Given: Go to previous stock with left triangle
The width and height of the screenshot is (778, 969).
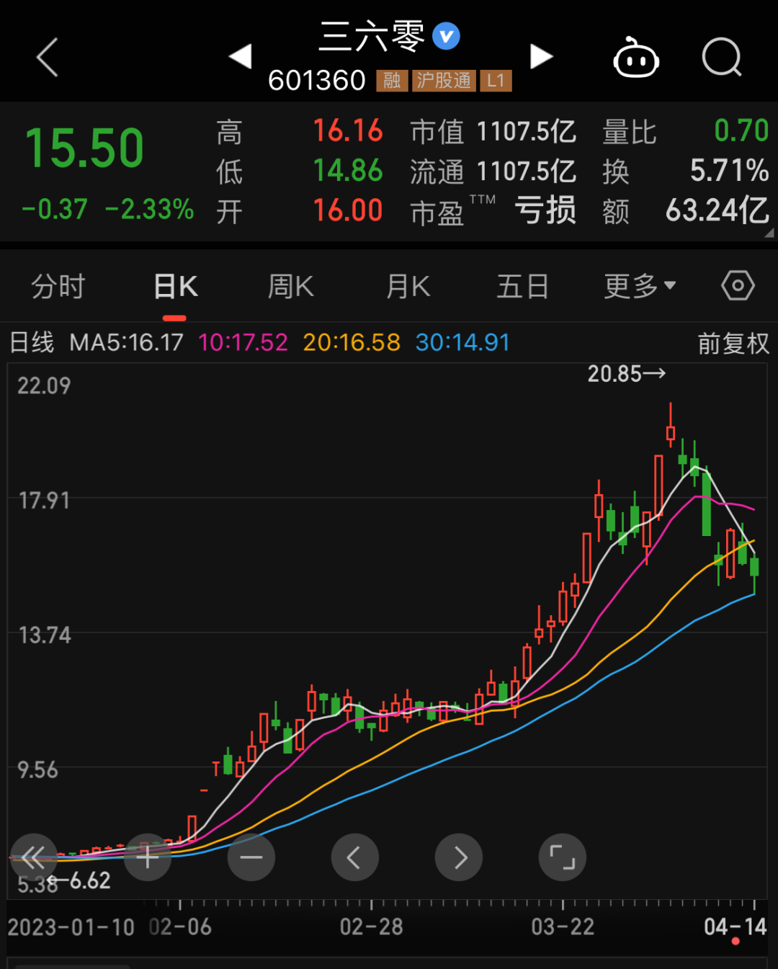Looking at the screenshot, I should (241, 56).
